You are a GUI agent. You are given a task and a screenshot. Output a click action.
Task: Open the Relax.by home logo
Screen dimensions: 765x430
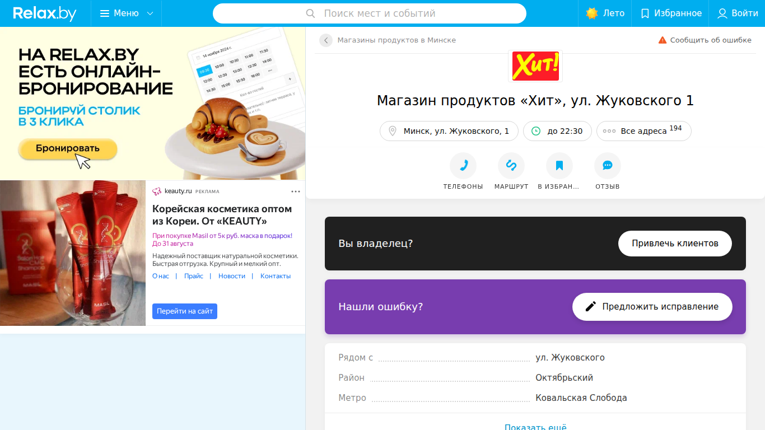pos(45,13)
